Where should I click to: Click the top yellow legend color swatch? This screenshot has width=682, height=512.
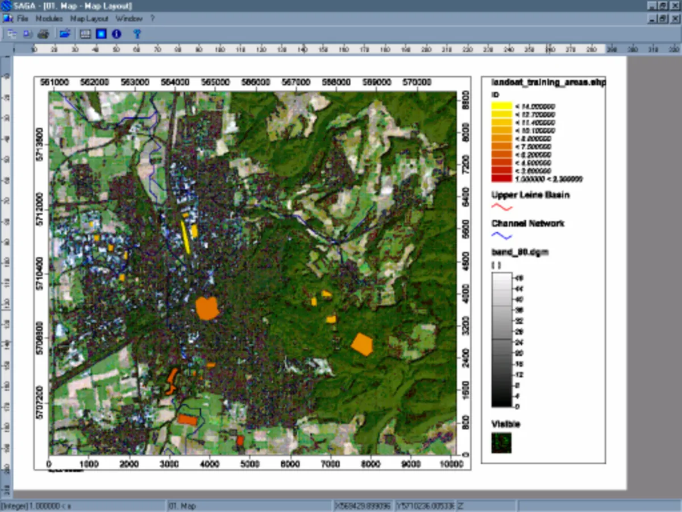(x=501, y=106)
